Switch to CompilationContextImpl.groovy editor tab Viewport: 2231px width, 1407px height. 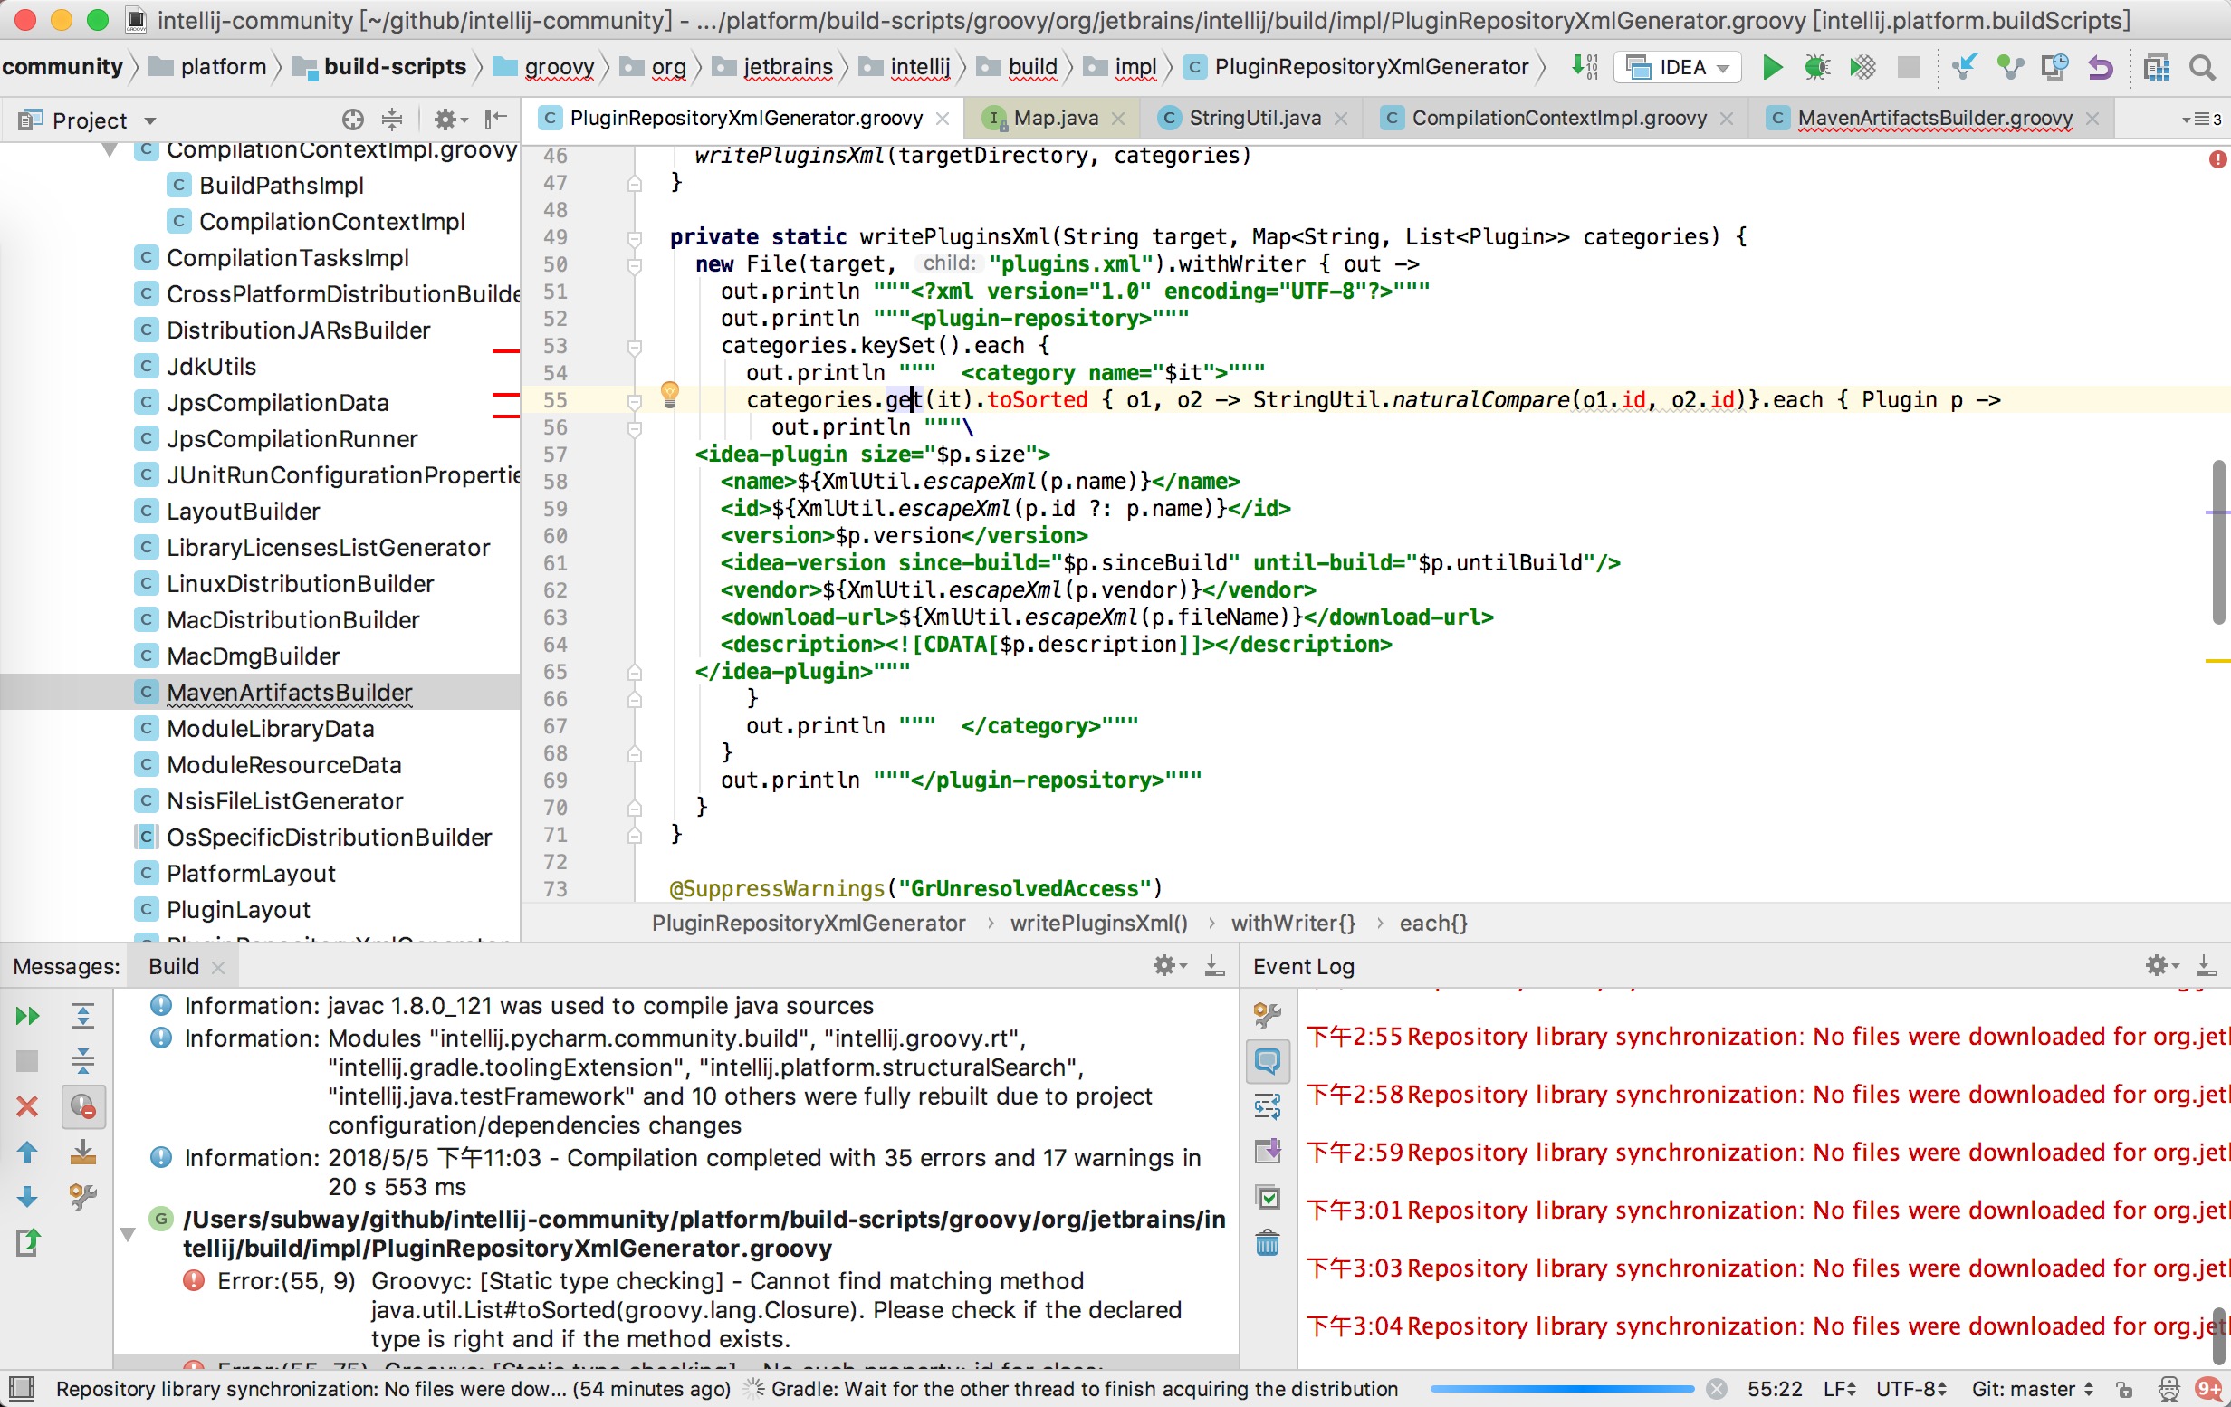(x=1557, y=118)
